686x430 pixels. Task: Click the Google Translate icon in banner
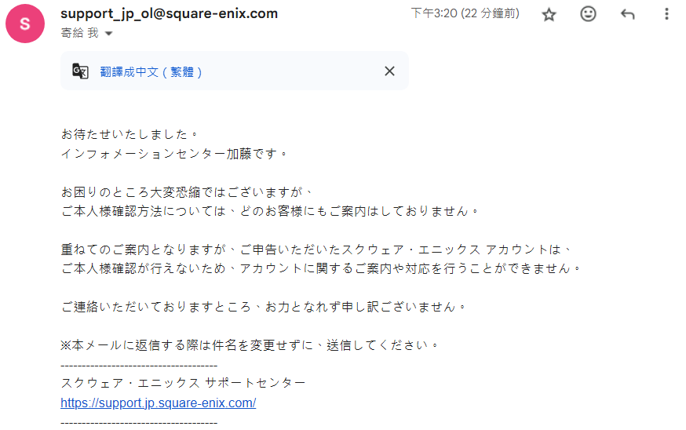(x=81, y=71)
